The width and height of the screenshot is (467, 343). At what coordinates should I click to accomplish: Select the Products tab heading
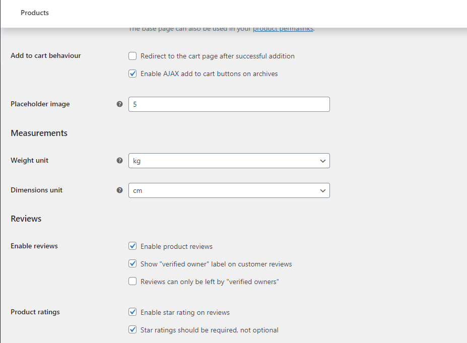click(x=35, y=13)
